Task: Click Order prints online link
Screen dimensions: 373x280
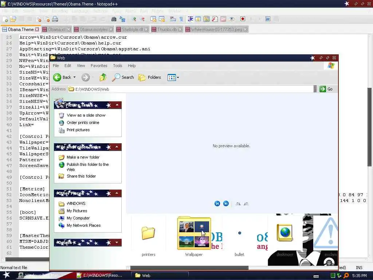Action: pyautogui.click(x=83, y=122)
